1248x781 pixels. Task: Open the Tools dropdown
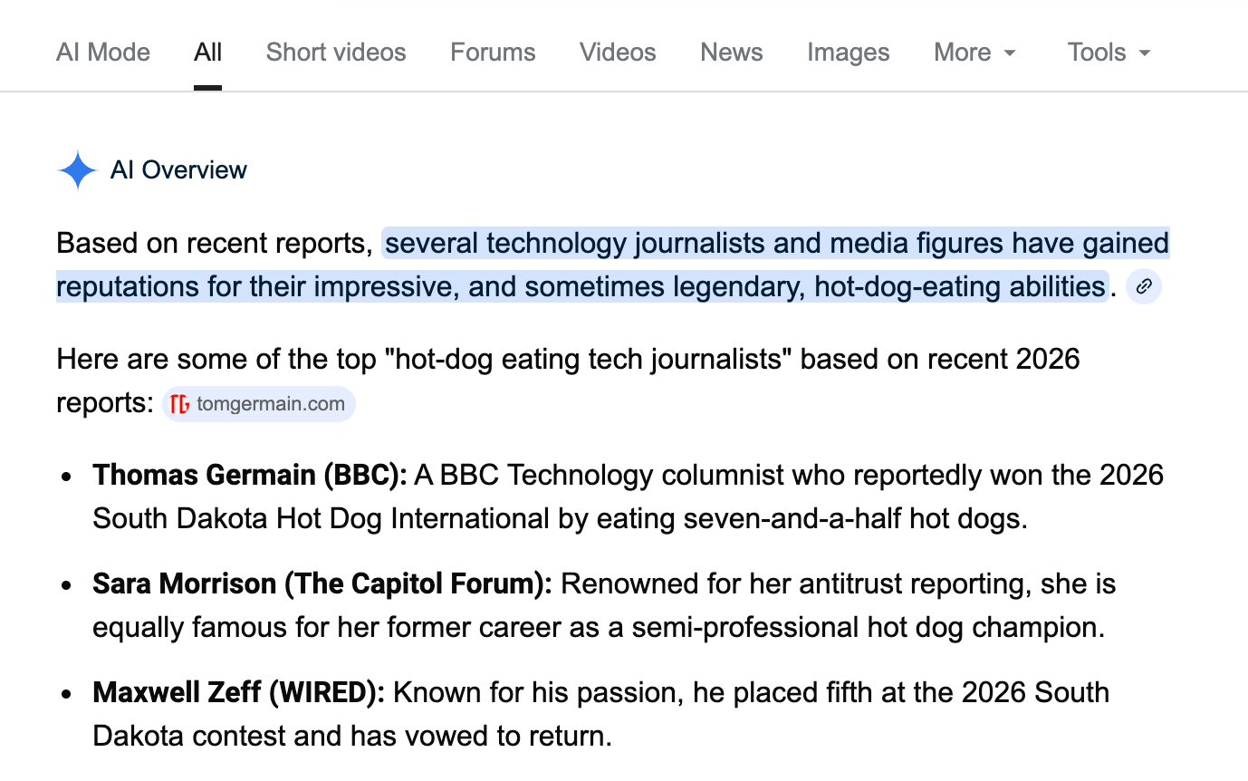[1109, 53]
